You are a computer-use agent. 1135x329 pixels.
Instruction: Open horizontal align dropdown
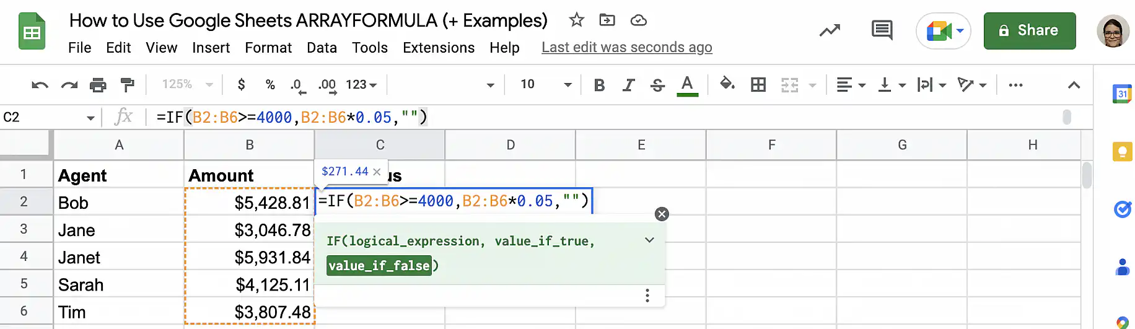[x=851, y=85]
